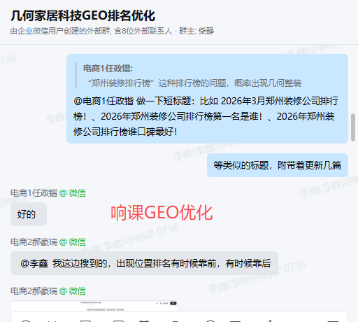Click the lowest 电商2郝豪瑞 sender name

(x=34, y=291)
